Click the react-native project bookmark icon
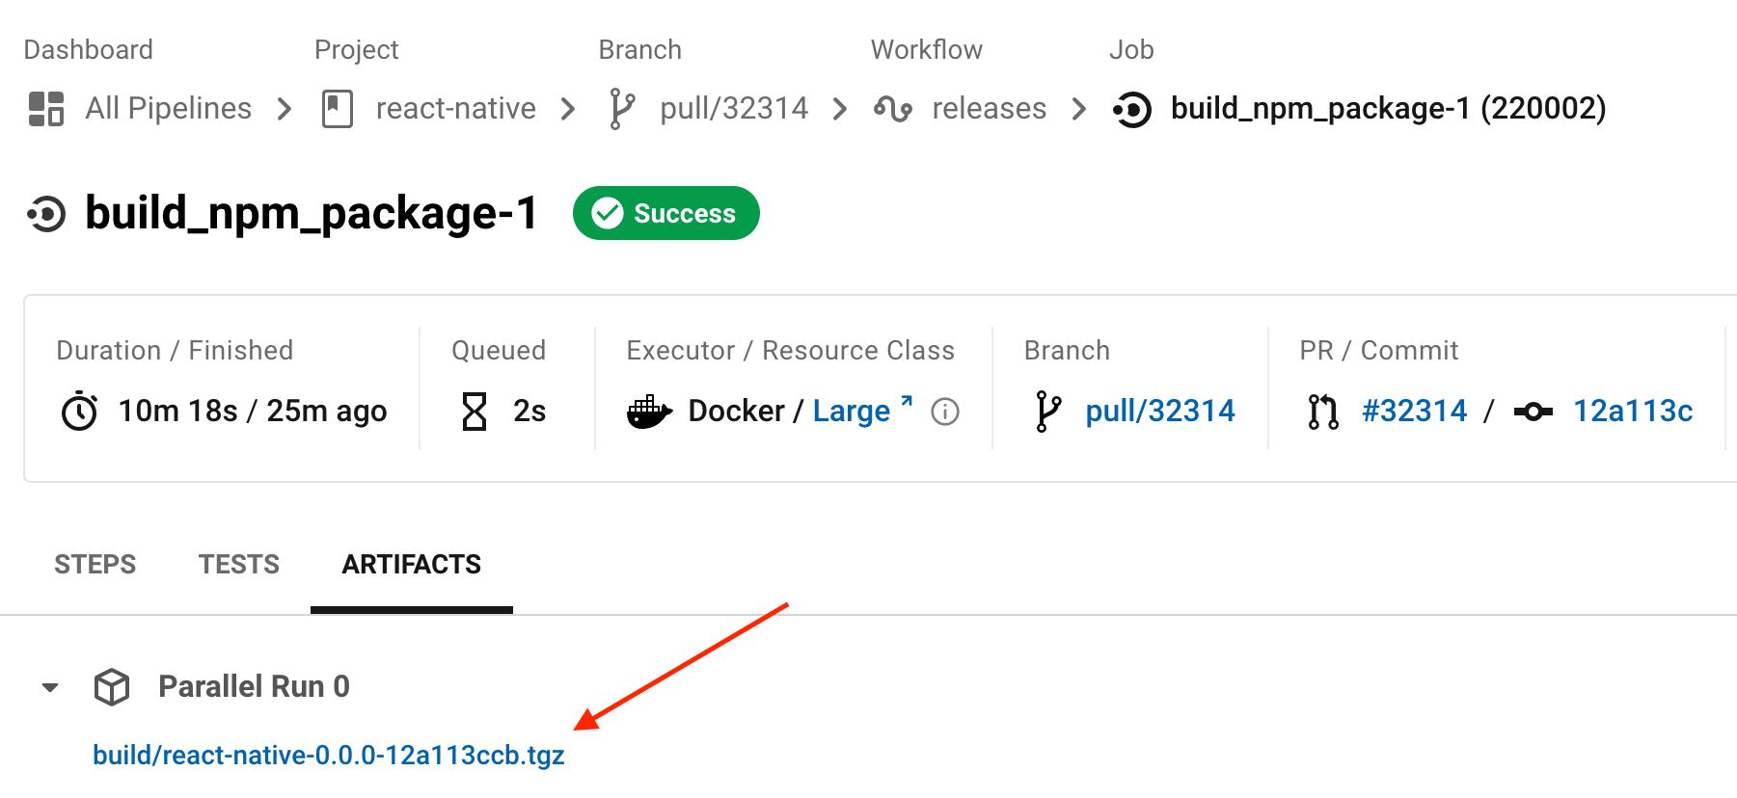1737x798 pixels. point(337,109)
